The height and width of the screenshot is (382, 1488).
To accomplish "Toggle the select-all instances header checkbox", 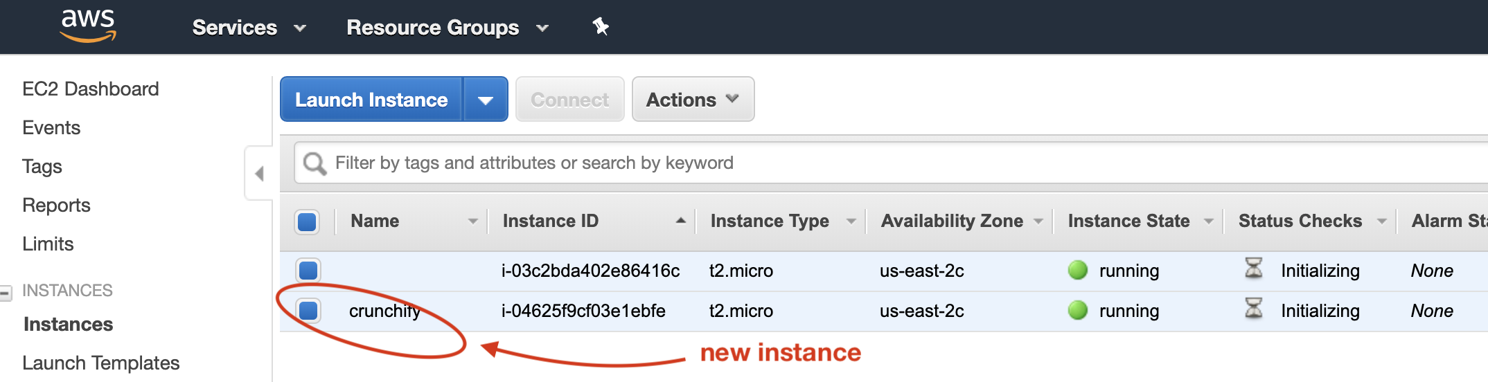I will pyautogui.click(x=307, y=221).
